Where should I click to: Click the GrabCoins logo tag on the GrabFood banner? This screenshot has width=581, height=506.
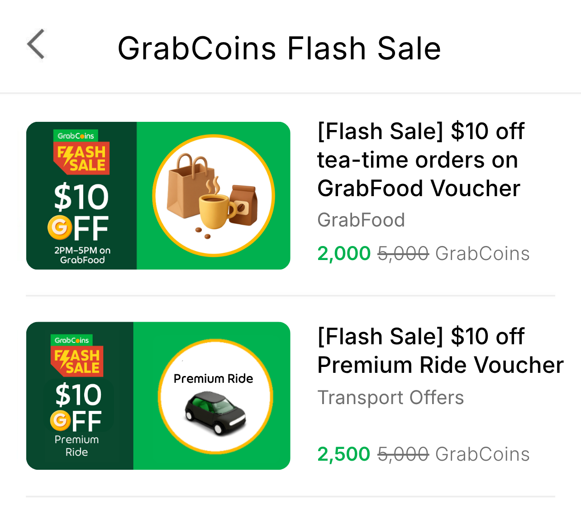(x=76, y=135)
